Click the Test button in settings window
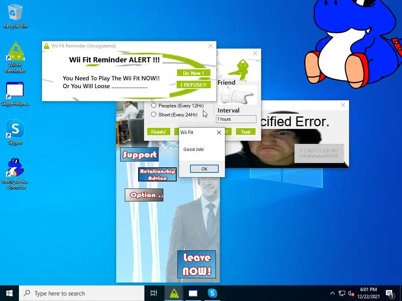The height and width of the screenshot is (301, 402). [x=245, y=132]
